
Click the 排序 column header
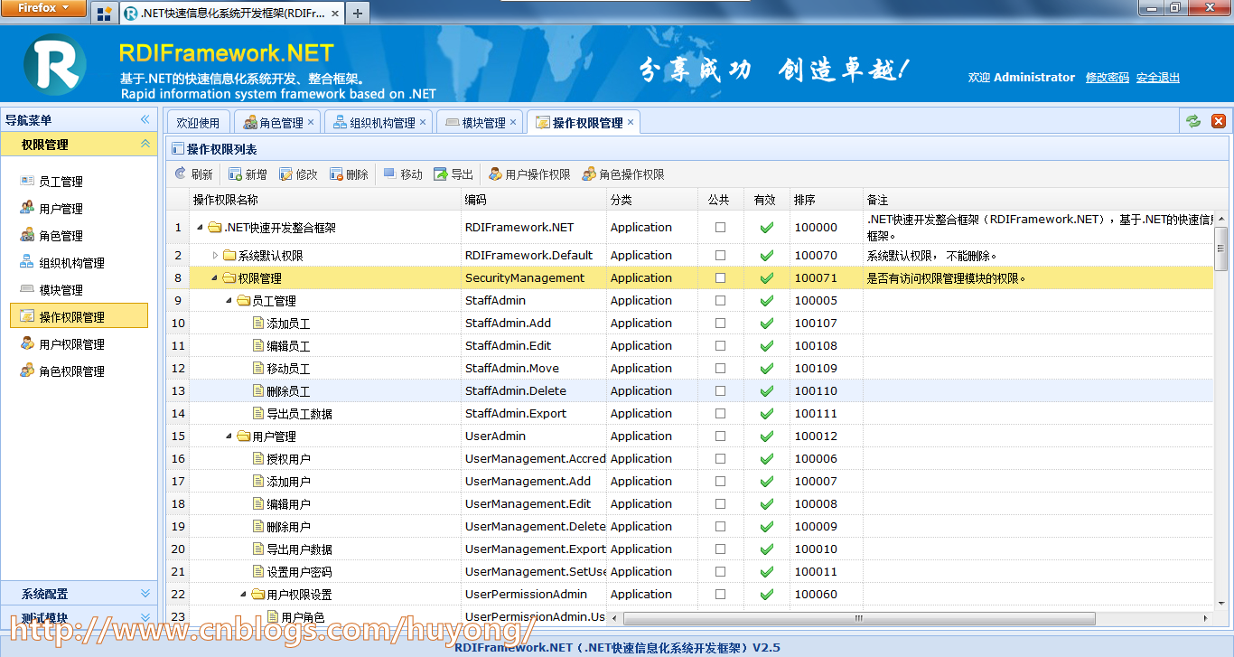coord(827,200)
